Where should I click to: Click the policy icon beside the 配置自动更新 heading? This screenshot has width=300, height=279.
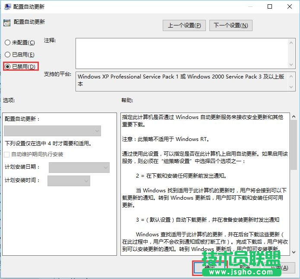6,22
